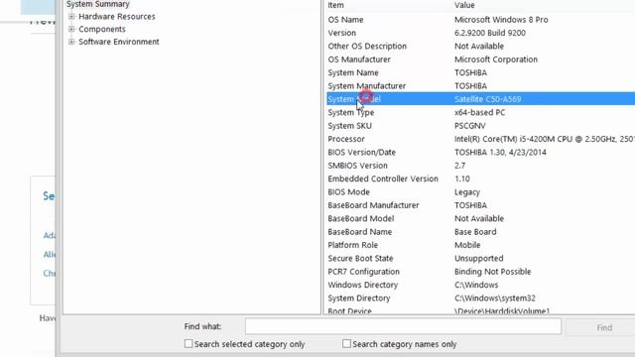Select the Windows Directory row
The width and height of the screenshot is (635, 357).
click(480, 285)
